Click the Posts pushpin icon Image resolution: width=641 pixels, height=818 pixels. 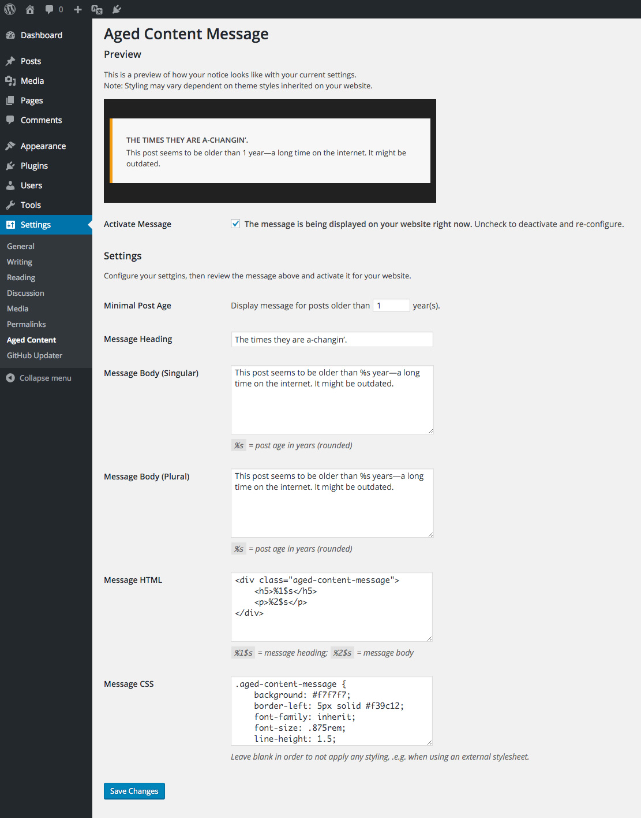pos(10,61)
